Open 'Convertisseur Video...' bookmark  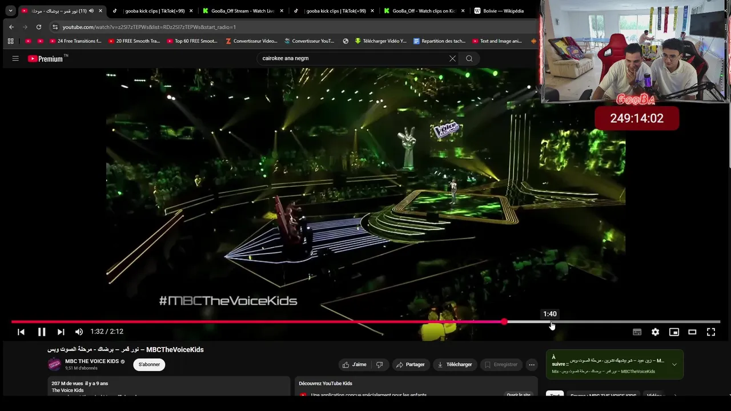[251, 41]
